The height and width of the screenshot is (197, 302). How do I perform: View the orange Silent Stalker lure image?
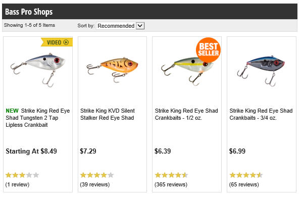click(x=112, y=70)
